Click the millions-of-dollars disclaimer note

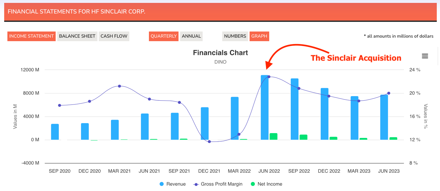tap(399, 36)
